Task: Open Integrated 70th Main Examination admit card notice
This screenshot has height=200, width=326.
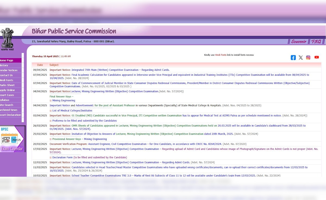Action: [x=120, y=70]
